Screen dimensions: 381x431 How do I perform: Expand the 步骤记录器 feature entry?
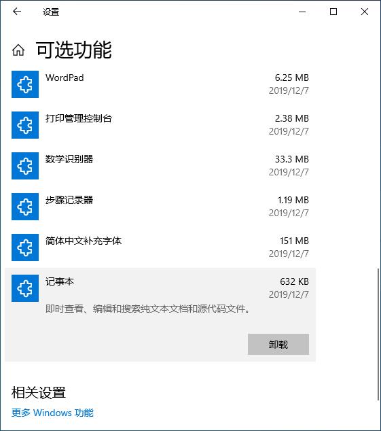[x=160, y=207]
